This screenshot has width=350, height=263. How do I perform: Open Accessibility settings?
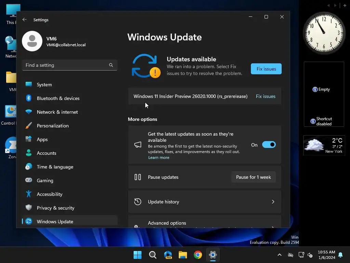click(70, 194)
